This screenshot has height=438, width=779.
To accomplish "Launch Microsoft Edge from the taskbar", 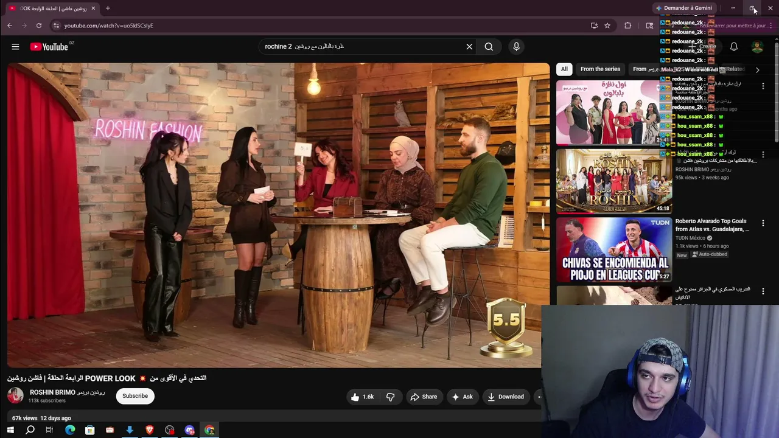I will coord(70,430).
